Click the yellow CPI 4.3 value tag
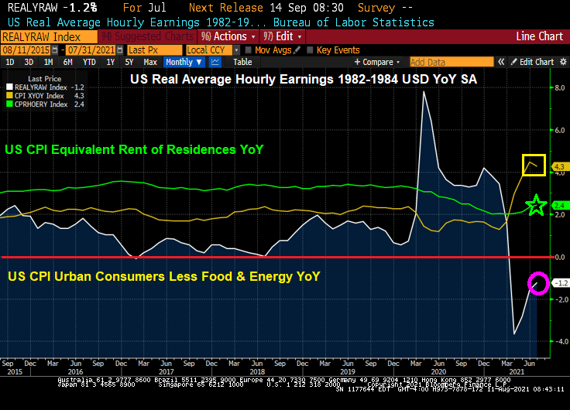Image resolution: width=570 pixels, height=410 pixels. tap(561, 166)
